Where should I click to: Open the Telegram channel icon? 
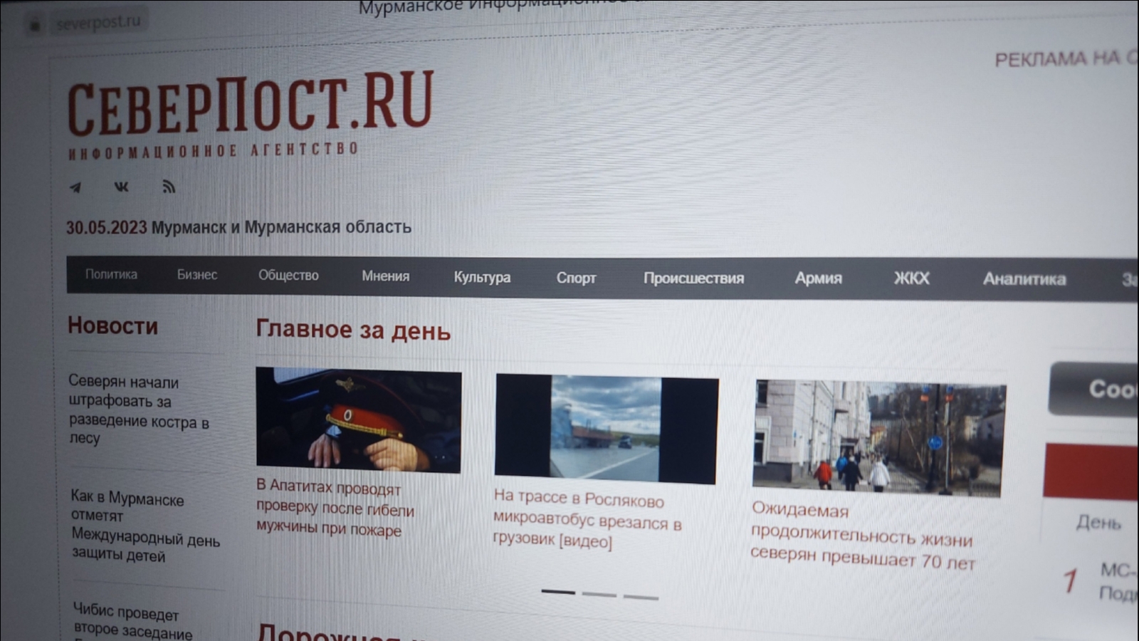pos(75,187)
